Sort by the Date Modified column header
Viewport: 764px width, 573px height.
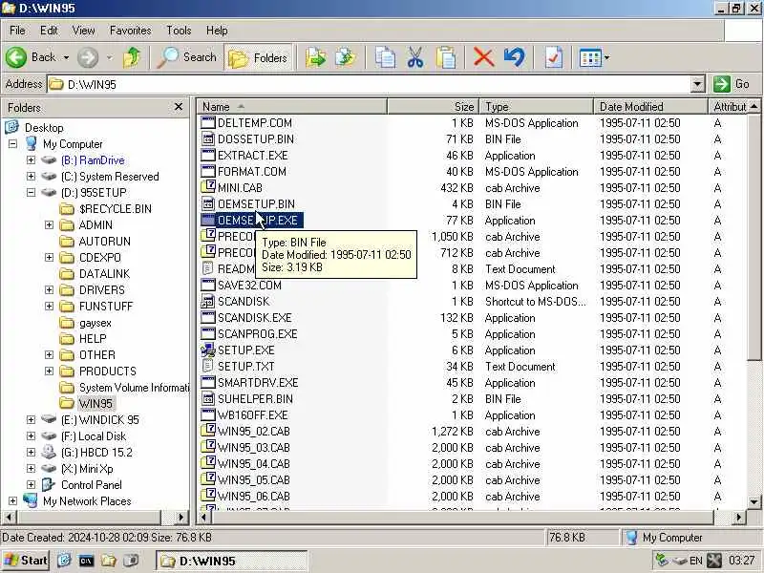650,107
